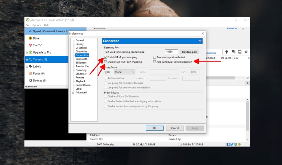
Task: Enable the Randomize port each start checkbox
Action: click(155, 57)
